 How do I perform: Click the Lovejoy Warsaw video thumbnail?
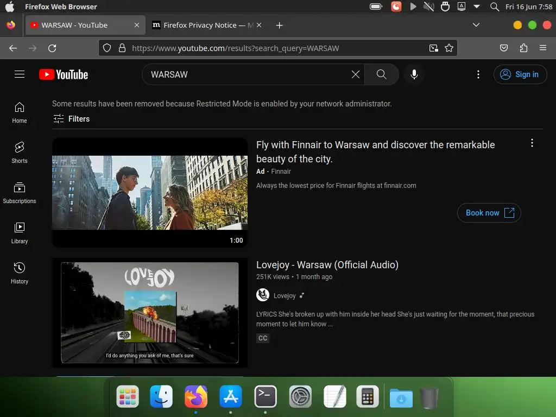click(150, 312)
